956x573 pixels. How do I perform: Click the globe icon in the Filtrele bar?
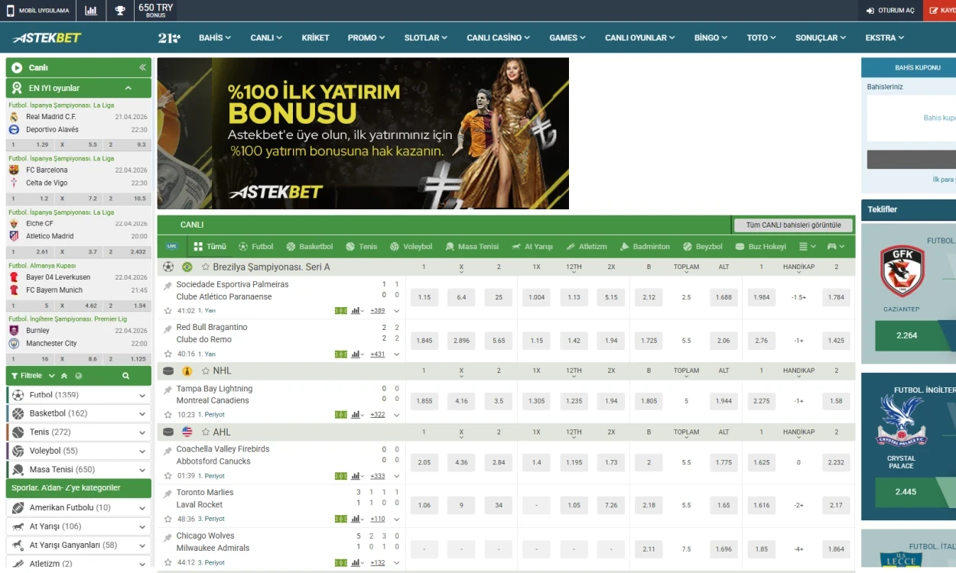coord(79,376)
